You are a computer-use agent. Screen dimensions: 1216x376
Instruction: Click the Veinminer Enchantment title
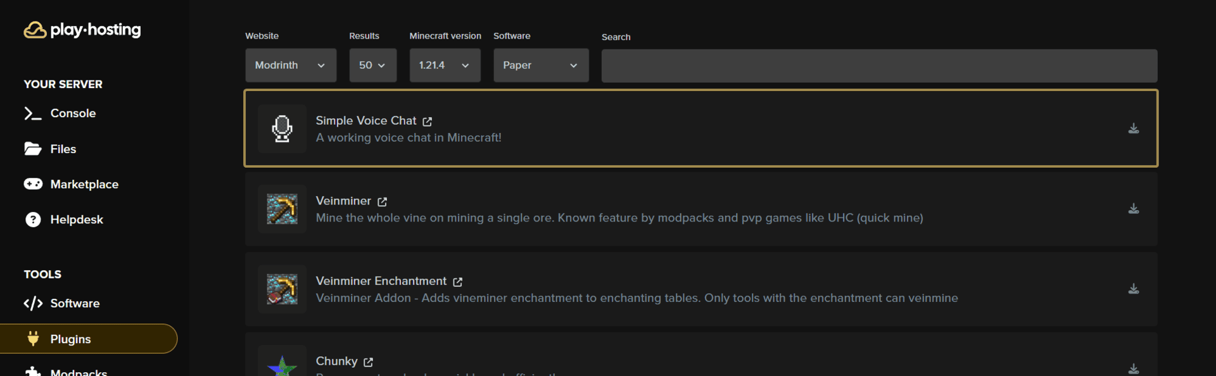coord(381,280)
